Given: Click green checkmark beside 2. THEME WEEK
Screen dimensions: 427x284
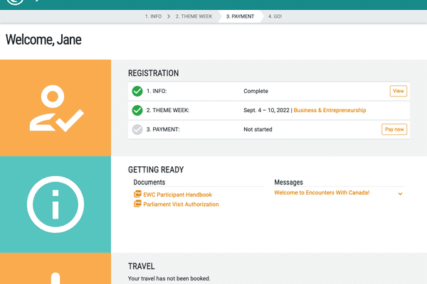Looking at the screenshot, I should [137, 110].
